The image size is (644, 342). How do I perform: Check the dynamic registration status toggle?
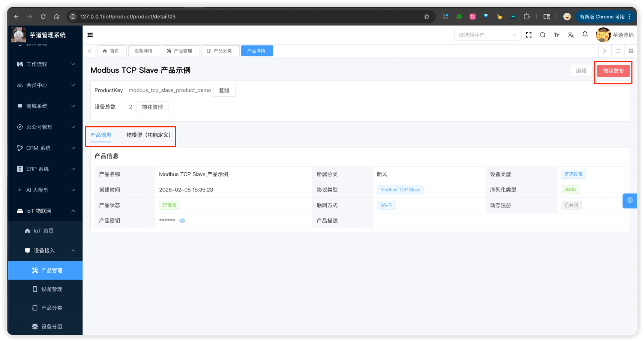(x=571, y=205)
